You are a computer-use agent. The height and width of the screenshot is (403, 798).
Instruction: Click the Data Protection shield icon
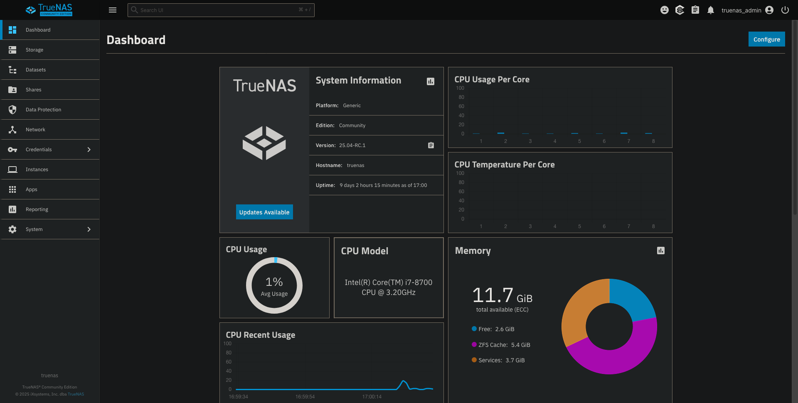(x=12, y=110)
